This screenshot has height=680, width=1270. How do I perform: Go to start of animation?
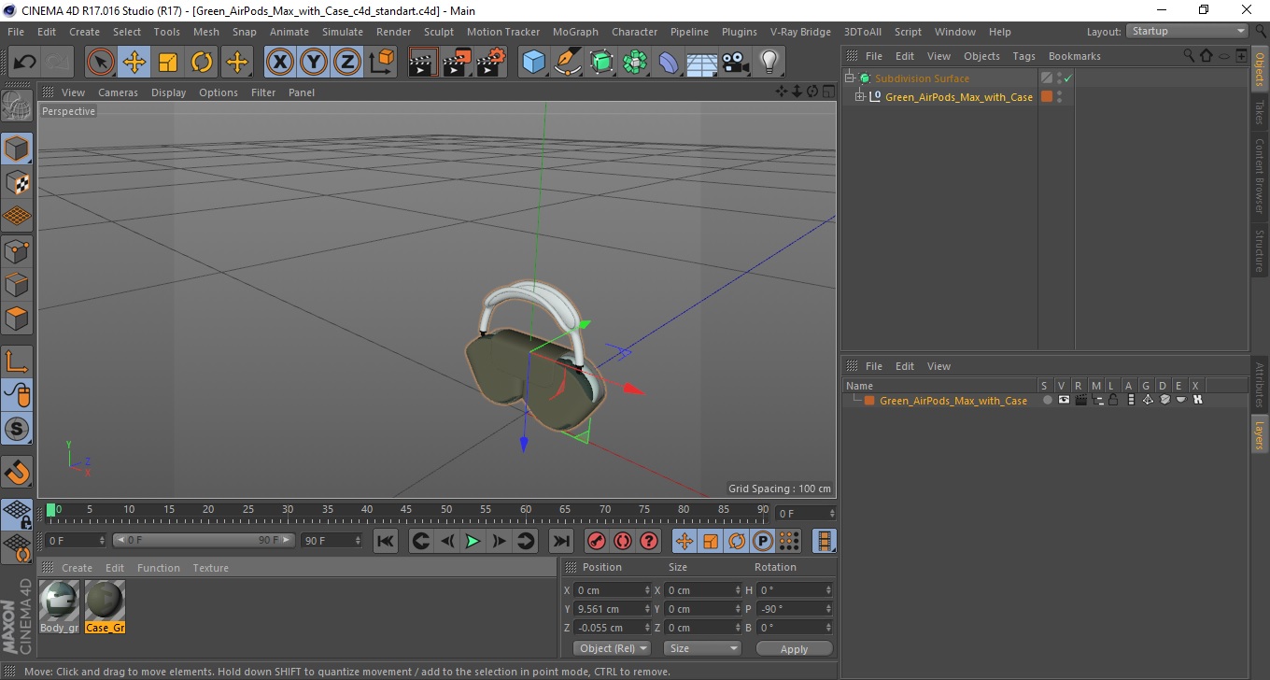click(386, 541)
